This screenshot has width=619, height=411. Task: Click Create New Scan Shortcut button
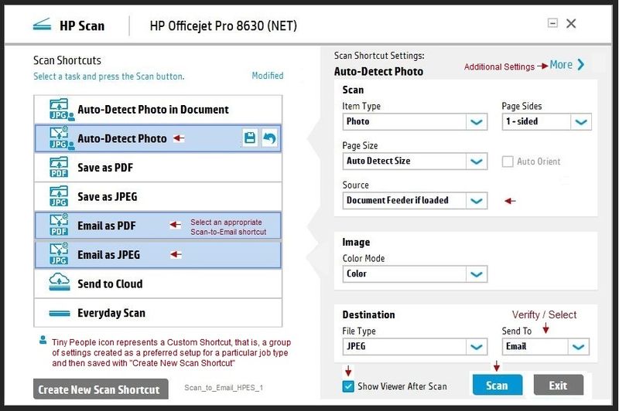pos(98,389)
